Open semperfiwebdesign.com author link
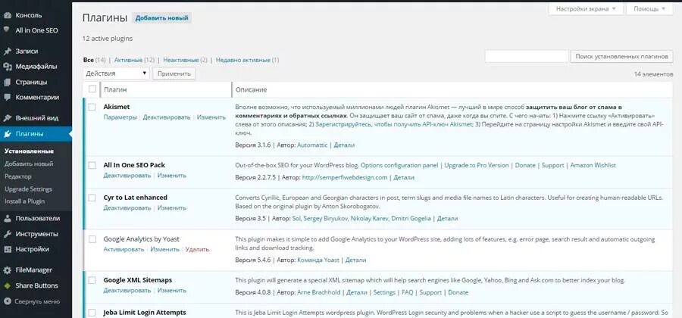682x318 pixels. [345, 177]
